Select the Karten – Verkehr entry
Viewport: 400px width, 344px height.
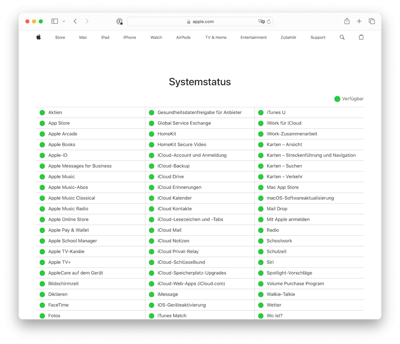tap(309, 177)
